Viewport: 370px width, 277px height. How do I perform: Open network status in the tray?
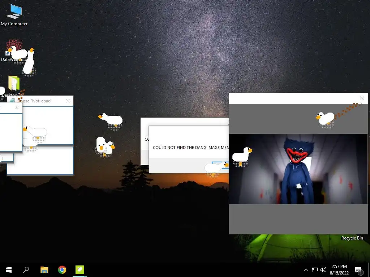pos(315,270)
